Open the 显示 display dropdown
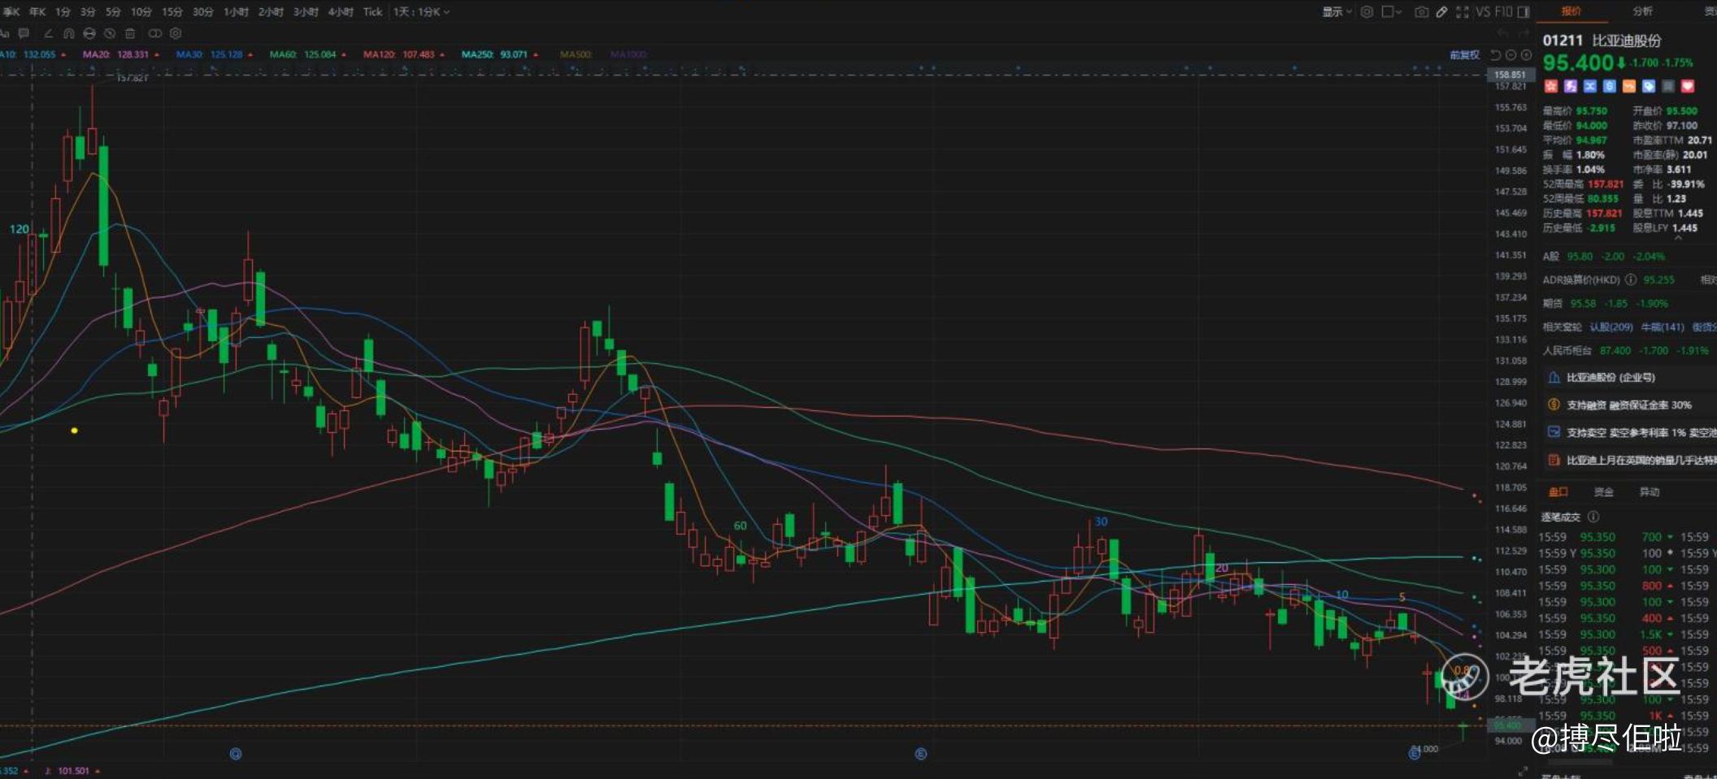Image resolution: width=1717 pixels, height=779 pixels. (1337, 11)
